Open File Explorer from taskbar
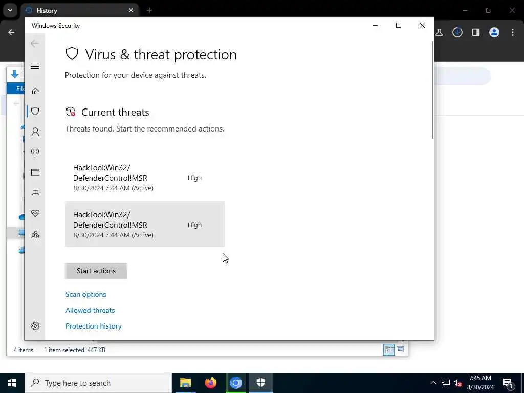 point(185,383)
